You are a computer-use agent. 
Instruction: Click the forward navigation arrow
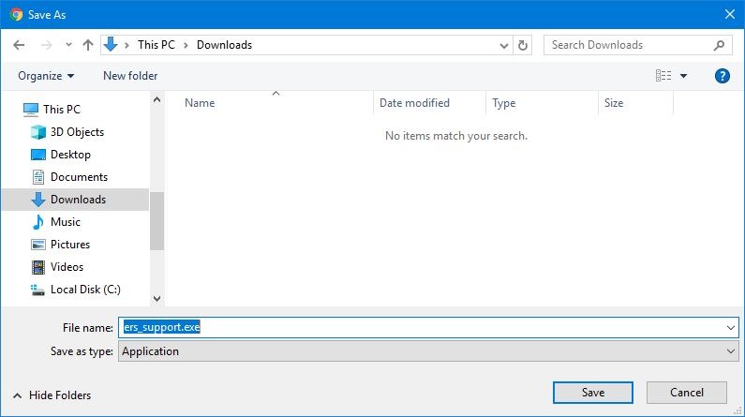tap(47, 45)
